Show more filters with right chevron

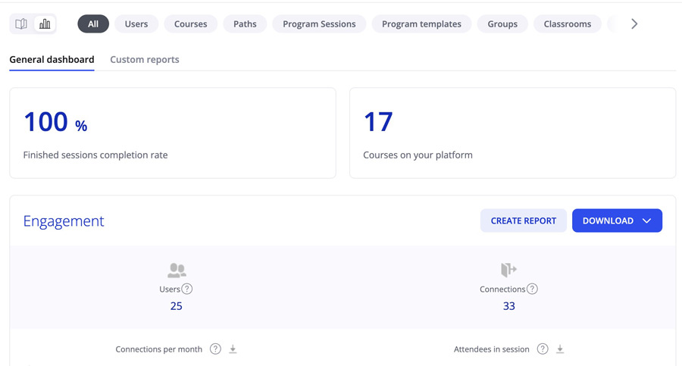tap(634, 24)
